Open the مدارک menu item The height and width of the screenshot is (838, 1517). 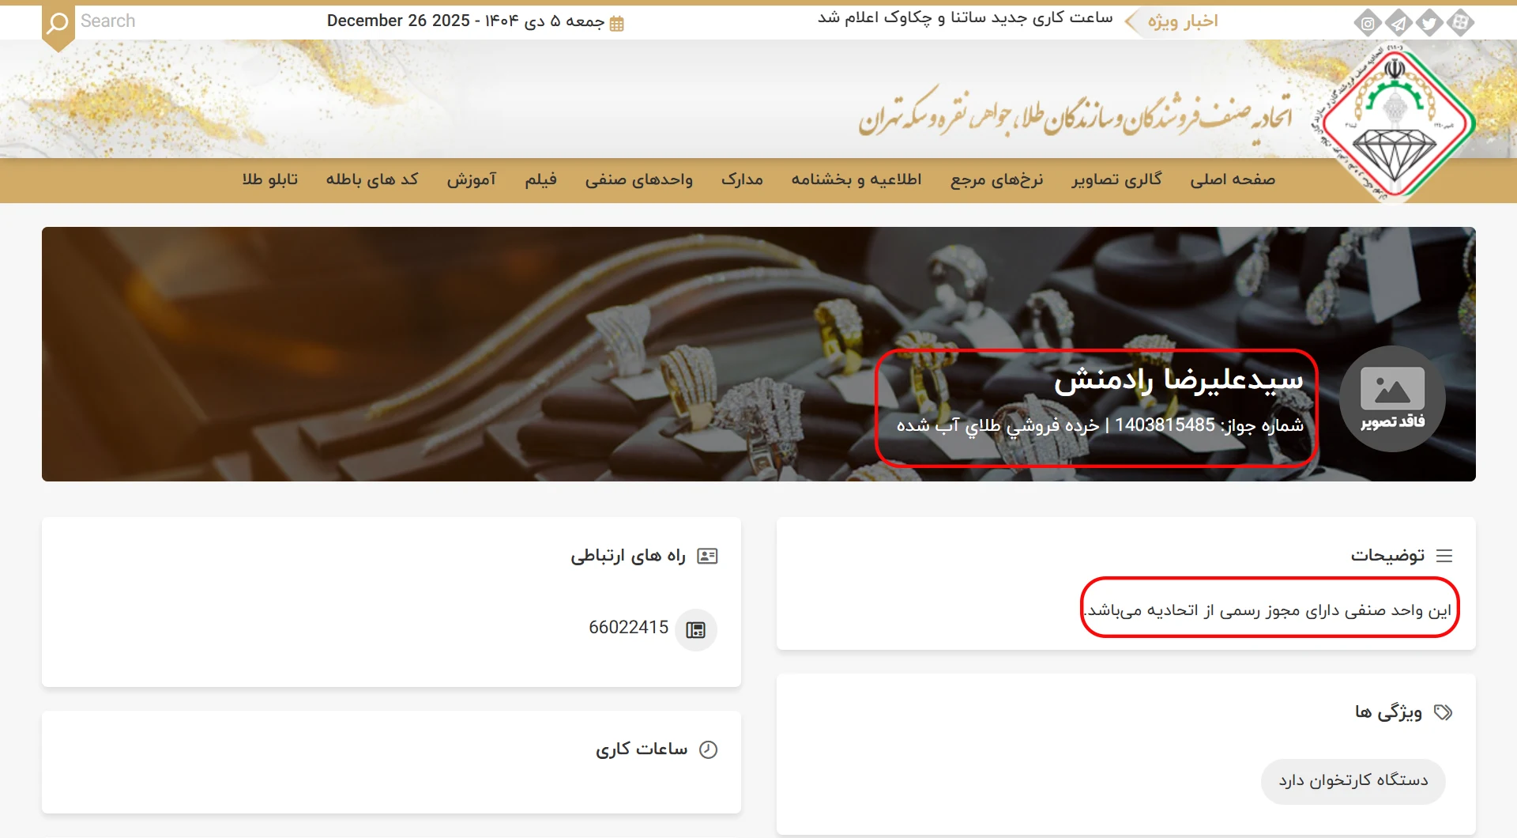point(742,179)
